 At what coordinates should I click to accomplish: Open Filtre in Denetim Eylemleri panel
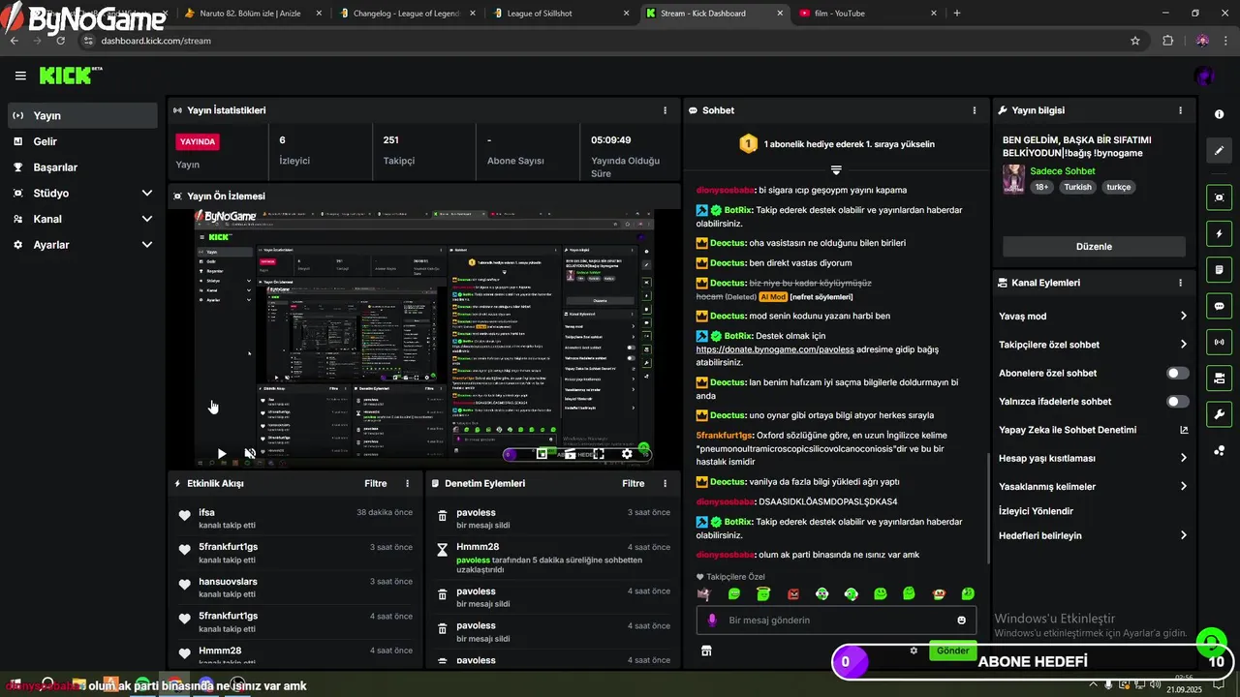tap(633, 483)
